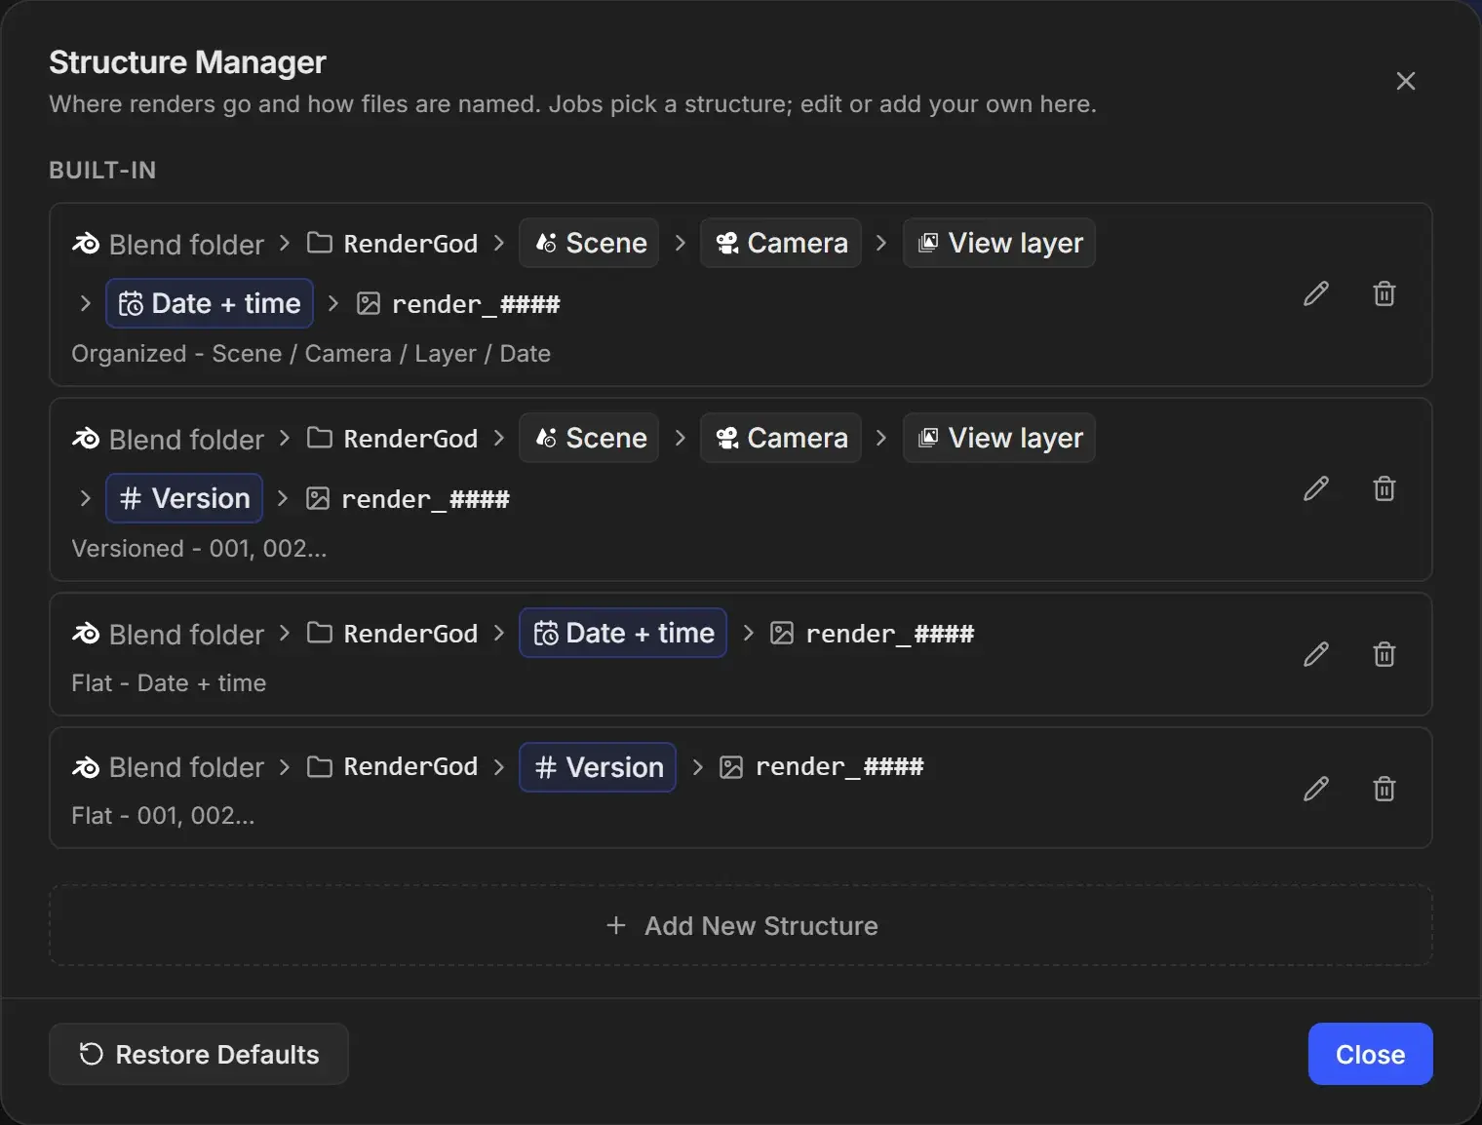Click the Structure Manager title
The height and width of the screenshot is (1125, 1482).
[187, 62]
